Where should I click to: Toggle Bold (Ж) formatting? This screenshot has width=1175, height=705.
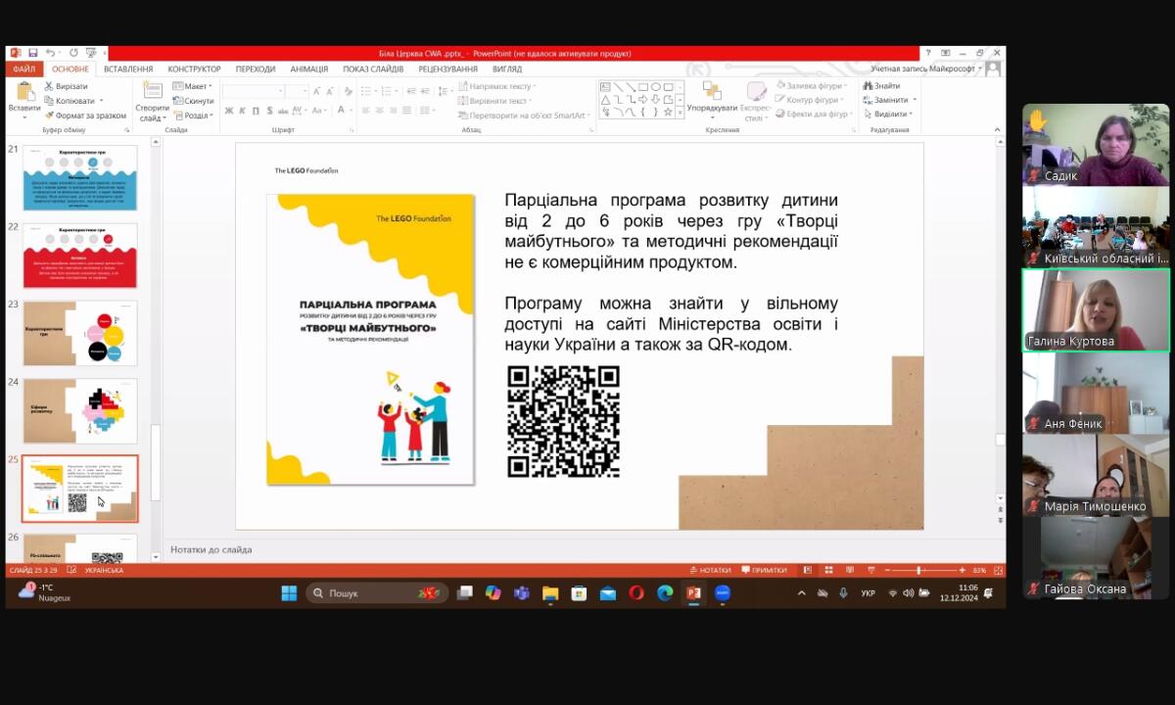(228, 111)
